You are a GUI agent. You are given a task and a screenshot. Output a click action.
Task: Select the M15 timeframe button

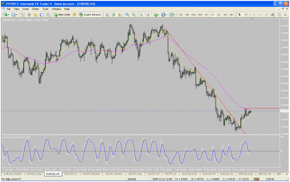click(193, 15)
